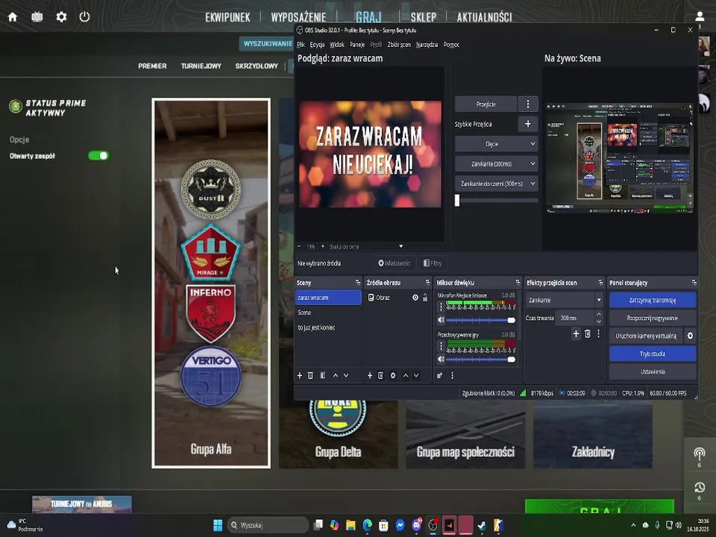The height and width of the screenshot is (537, 716).
Task: Move source down in Źródła obrazu
Action: coord(416,375)
